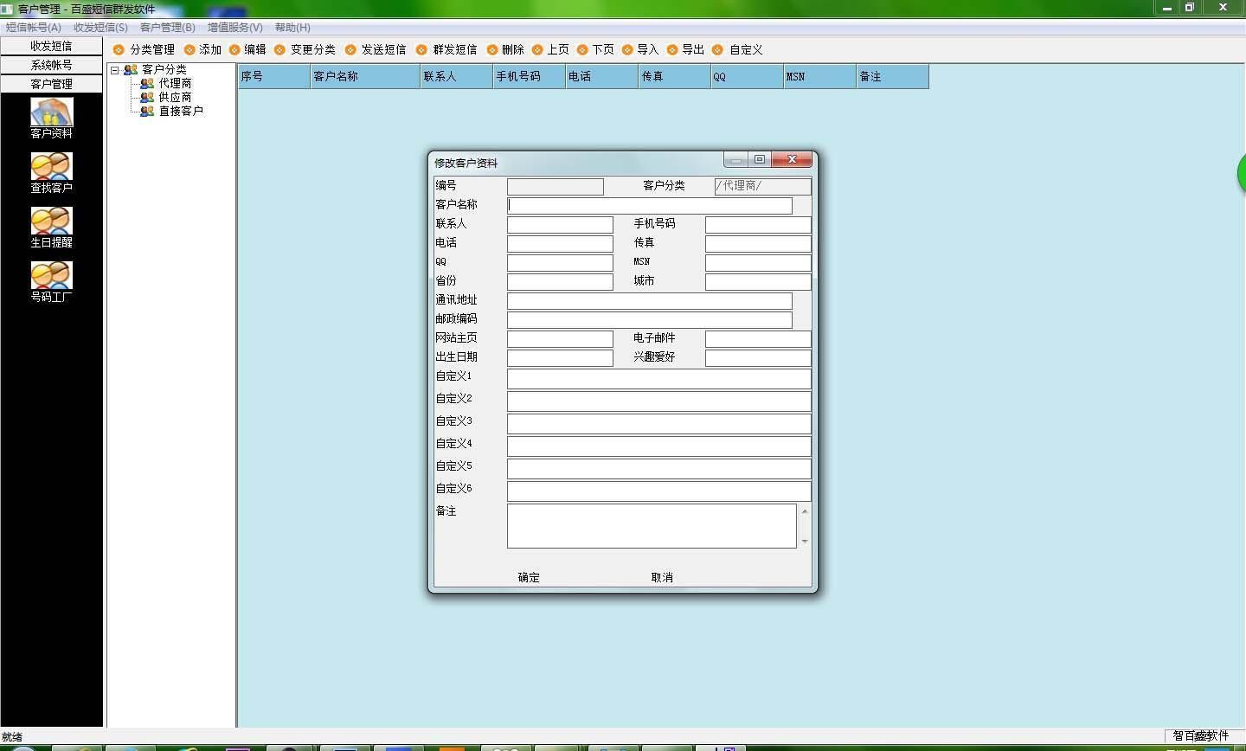Click the 兴趣爱好 input field
Image resolution: width=1246 pixels, height=751 pixels.
pos(758,357)
